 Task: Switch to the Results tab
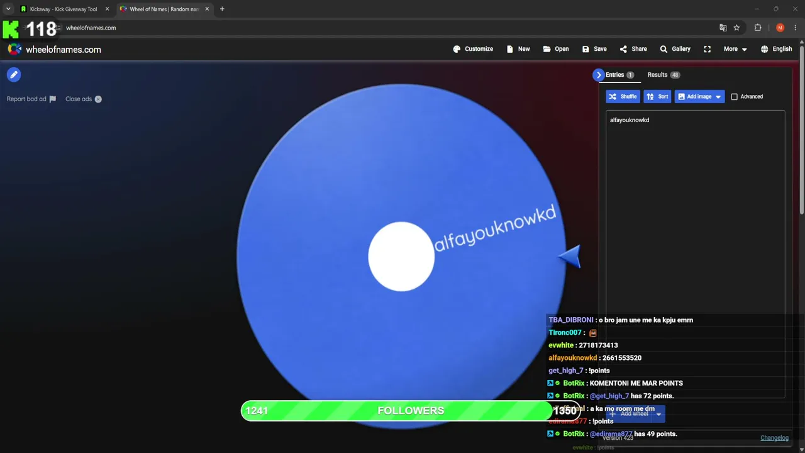[663, 75]
